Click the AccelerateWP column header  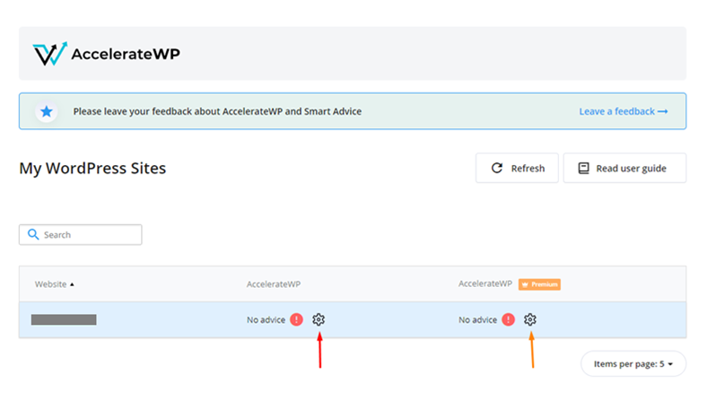coord(273,284)
